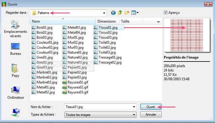
Task: Click the Dimensions column header
Action: coord(107,21)
